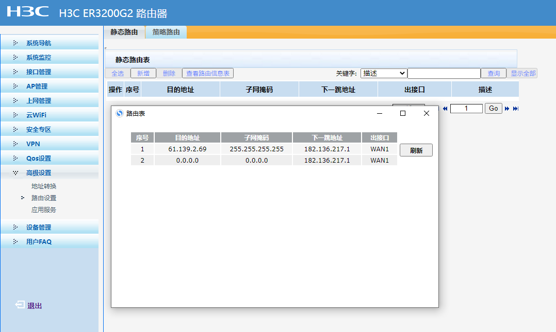Jump to last page arrow icon

[516, 109]
